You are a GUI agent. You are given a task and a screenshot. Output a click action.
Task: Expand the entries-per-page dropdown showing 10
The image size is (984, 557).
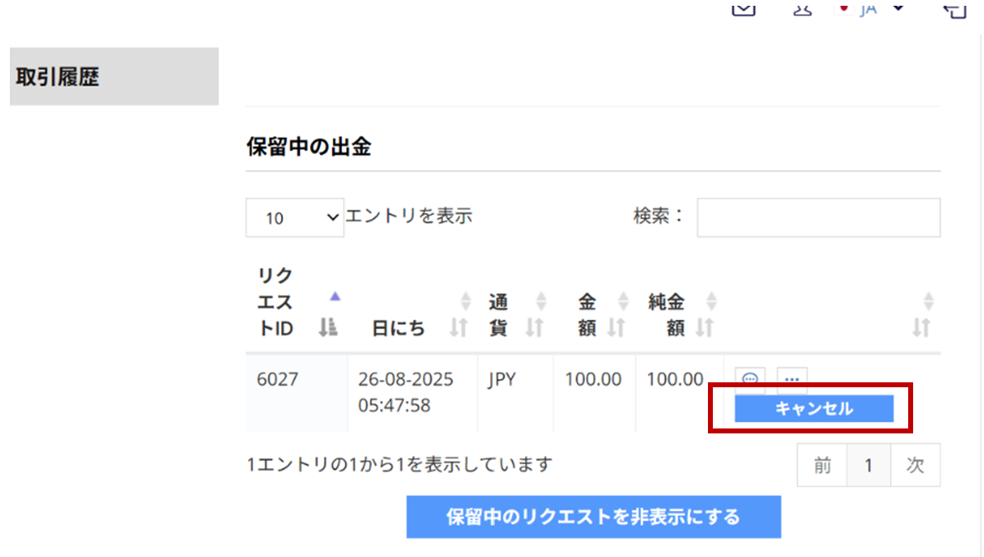[294, 218]
